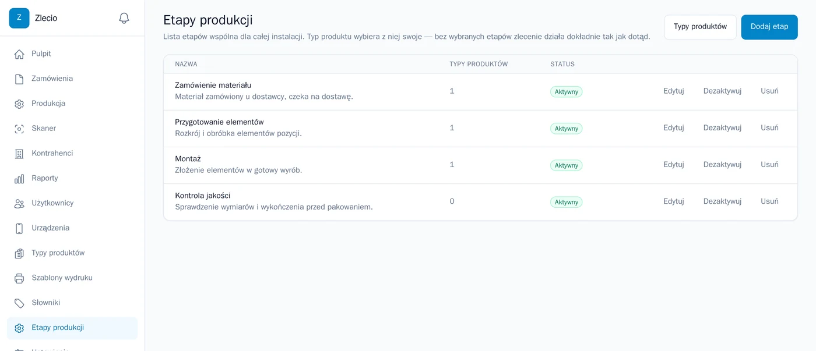This screenshot has width=816, height=351.
Task: Deactivate the Przygotowanie elementów stage
Action: pos(722,127)
